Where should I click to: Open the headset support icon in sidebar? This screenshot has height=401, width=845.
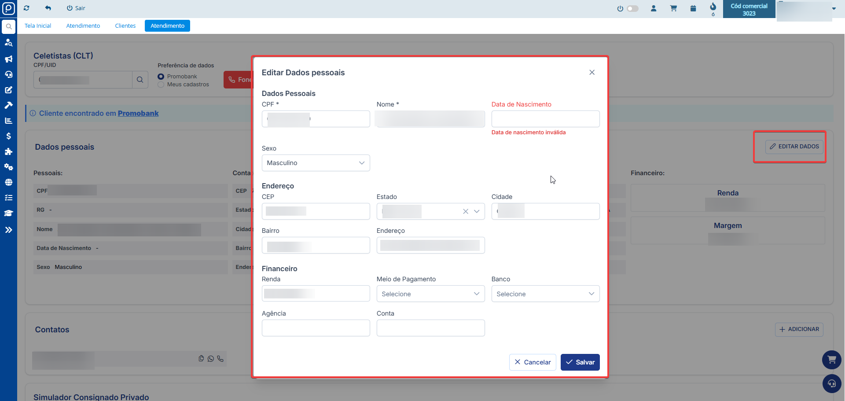[x=8, y=74]
